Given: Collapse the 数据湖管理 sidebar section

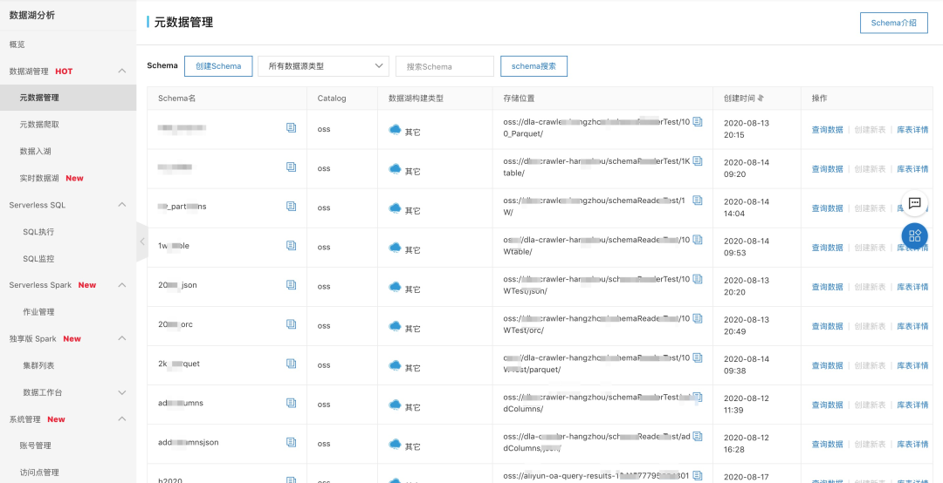Looking at the screenshot, I should click(x=122, y=71).
